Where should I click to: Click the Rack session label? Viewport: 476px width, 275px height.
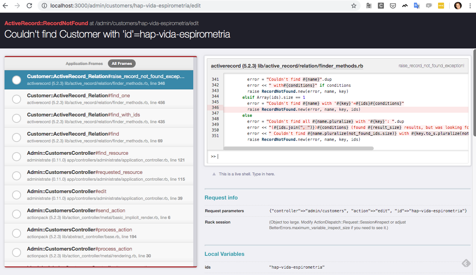pyautogui.click(x=217, y=222)
